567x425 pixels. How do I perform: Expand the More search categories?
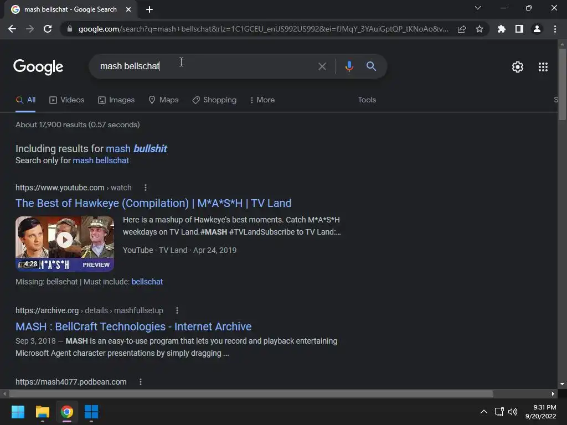pos(262,100)
